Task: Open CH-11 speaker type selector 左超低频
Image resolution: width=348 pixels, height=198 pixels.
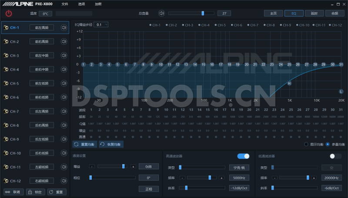Action: pyautogui.click(x=42, y=167)
